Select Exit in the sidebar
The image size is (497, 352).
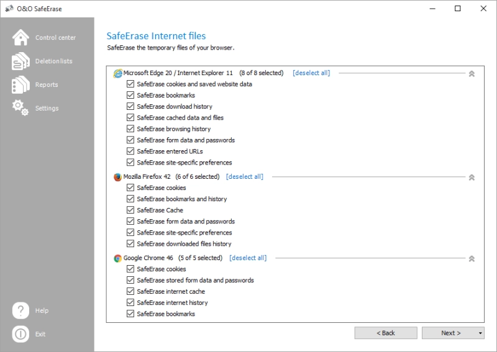pyautogui.click(x=40, y=334)
